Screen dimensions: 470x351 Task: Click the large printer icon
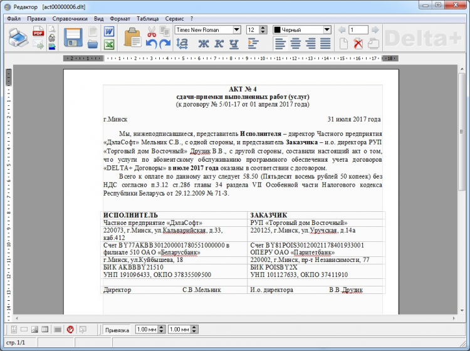pos(18,38)
